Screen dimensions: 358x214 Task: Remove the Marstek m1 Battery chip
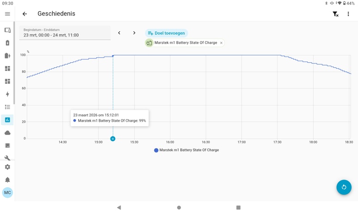(221, 43)
